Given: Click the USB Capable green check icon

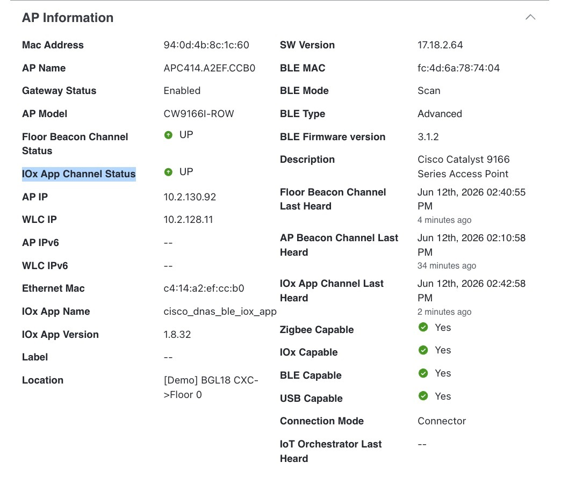Looking at the screenshot, I should point(423,396).
